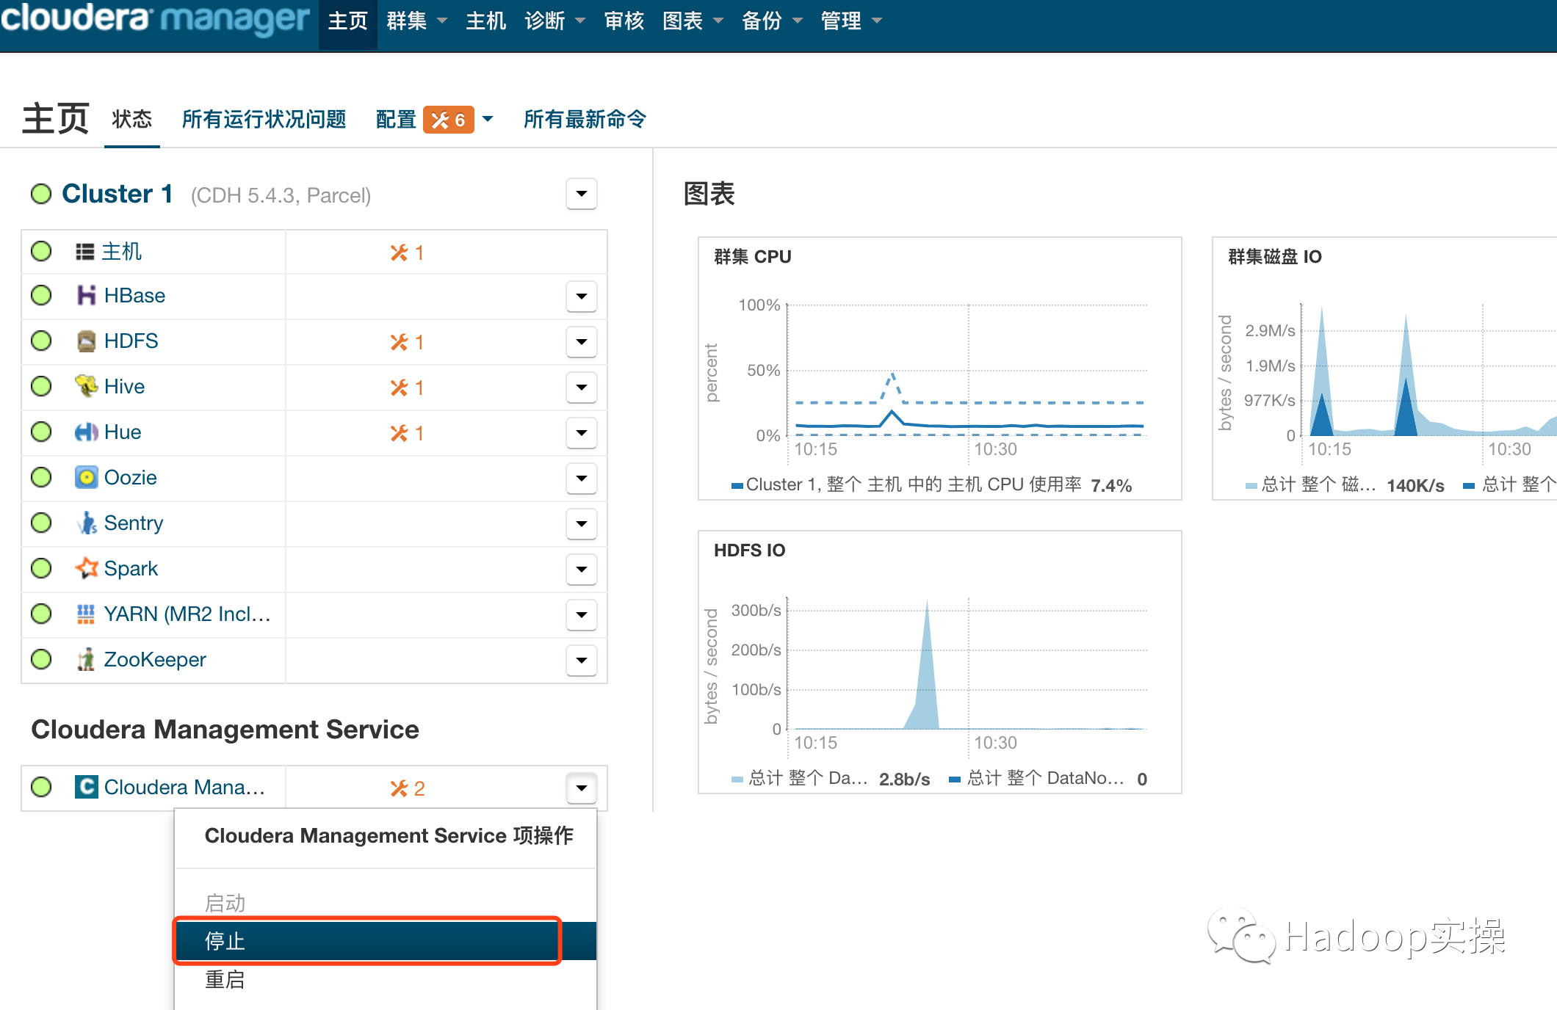Open the 主页 top navigation item

(x=348, y=21)
